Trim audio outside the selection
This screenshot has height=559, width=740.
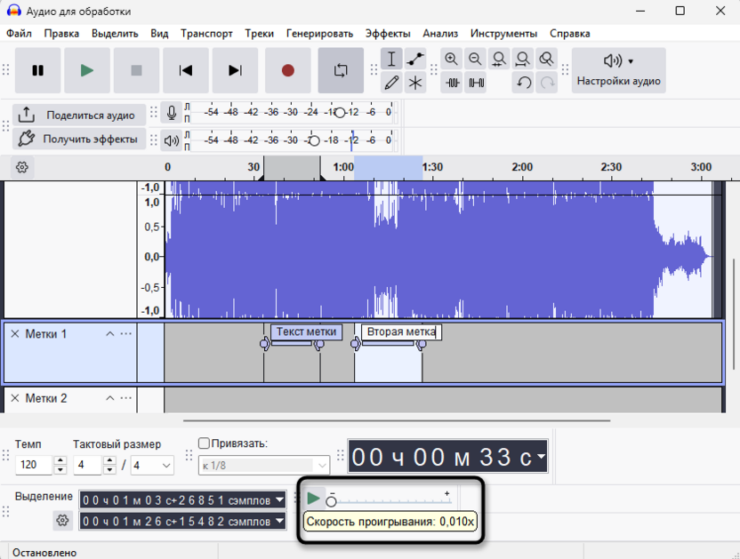click(452, 83)
